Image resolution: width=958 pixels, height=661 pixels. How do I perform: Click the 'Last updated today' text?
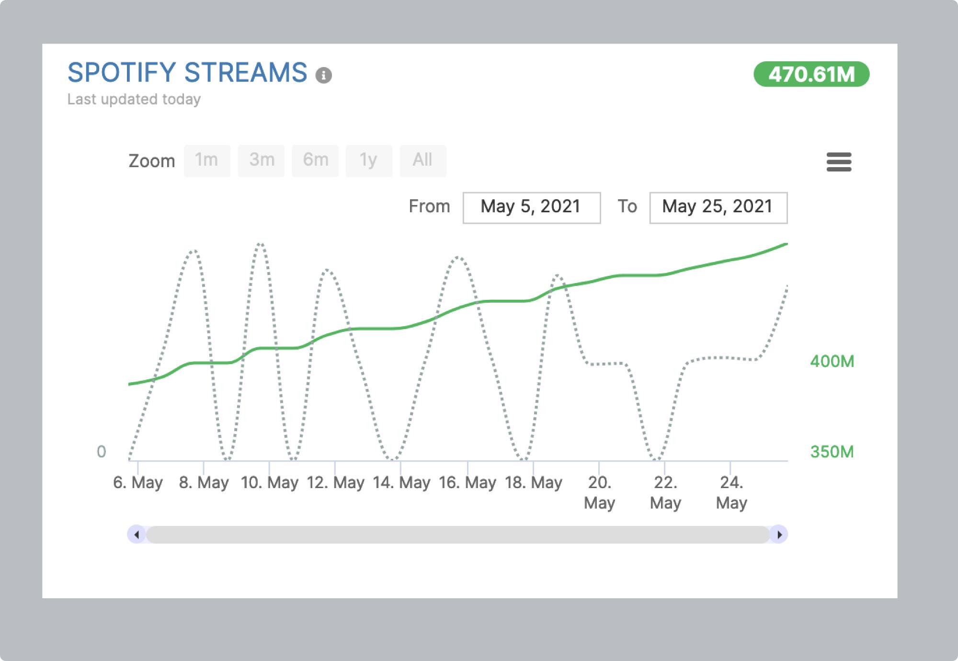point(134,99)
